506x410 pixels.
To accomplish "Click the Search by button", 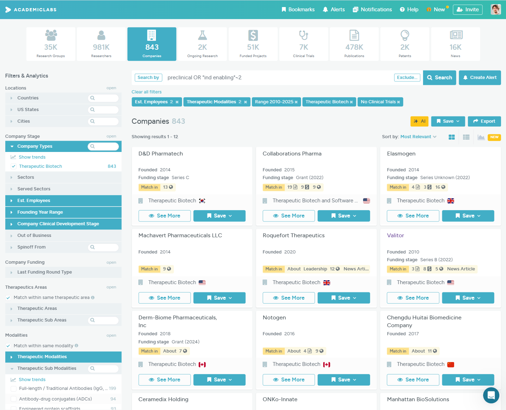I will click(148, 78).
